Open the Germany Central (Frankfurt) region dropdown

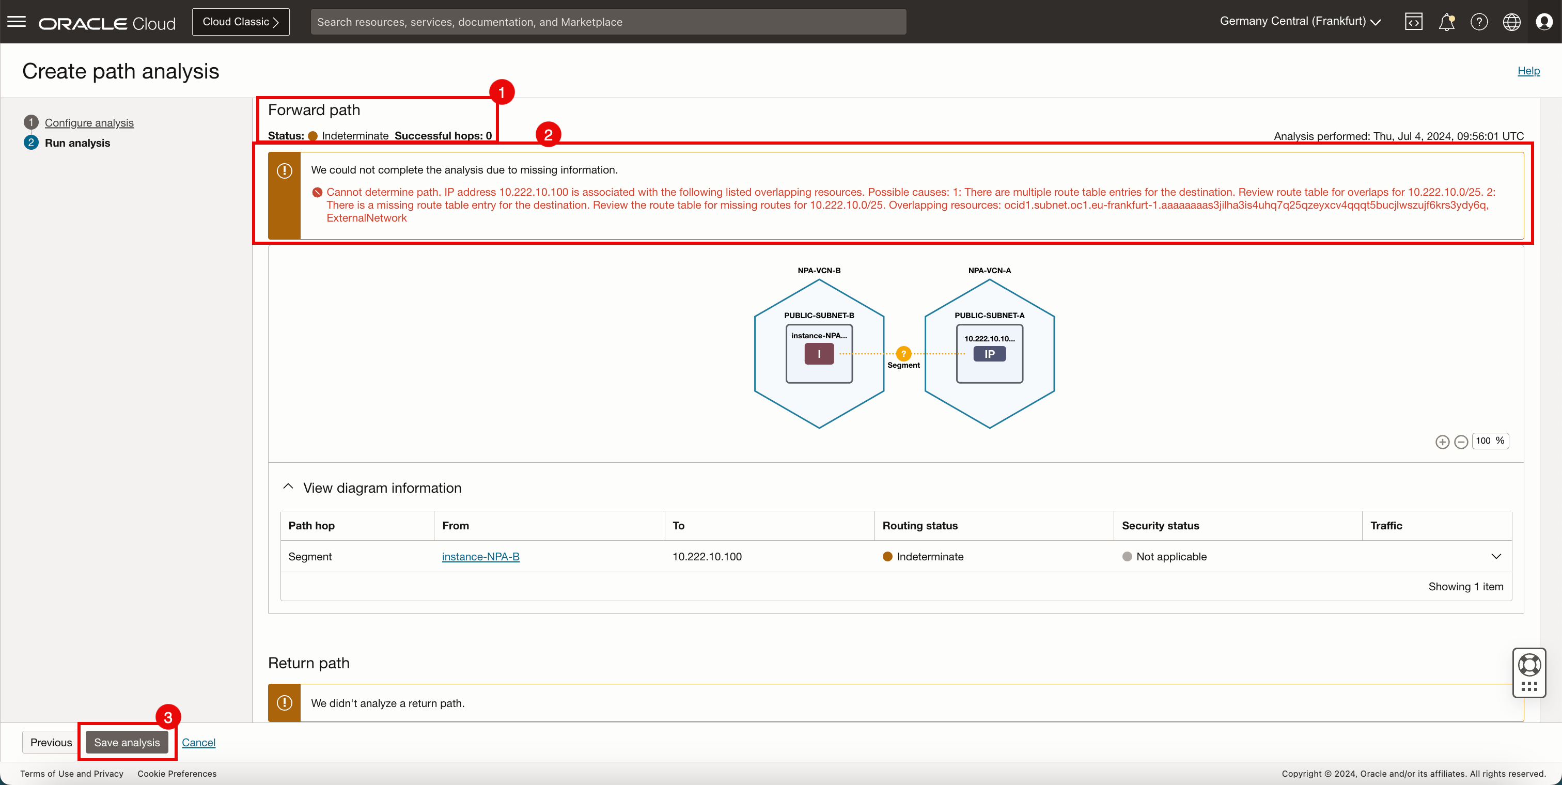[x=1300, y=21]
